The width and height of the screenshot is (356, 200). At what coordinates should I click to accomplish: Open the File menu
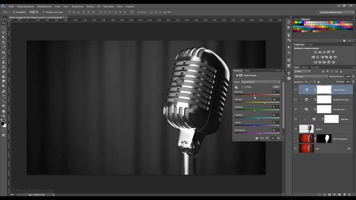[x=11, y=7]
